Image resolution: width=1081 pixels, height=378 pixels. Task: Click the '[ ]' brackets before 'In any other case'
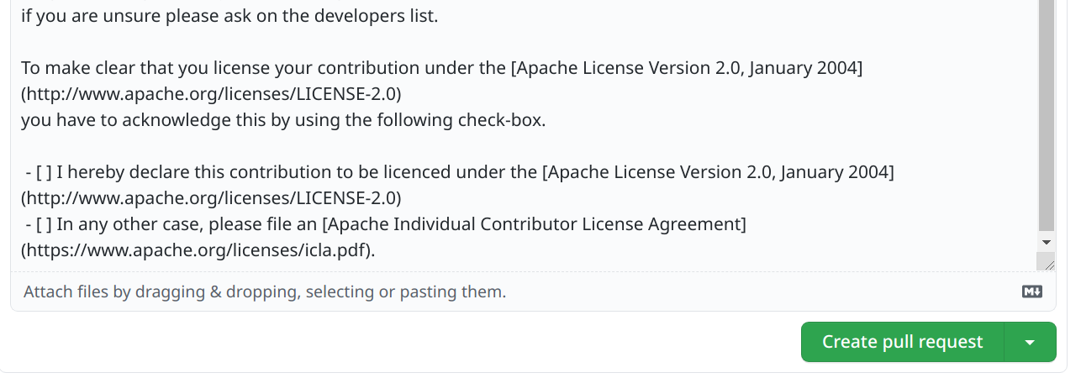(44, 224)
